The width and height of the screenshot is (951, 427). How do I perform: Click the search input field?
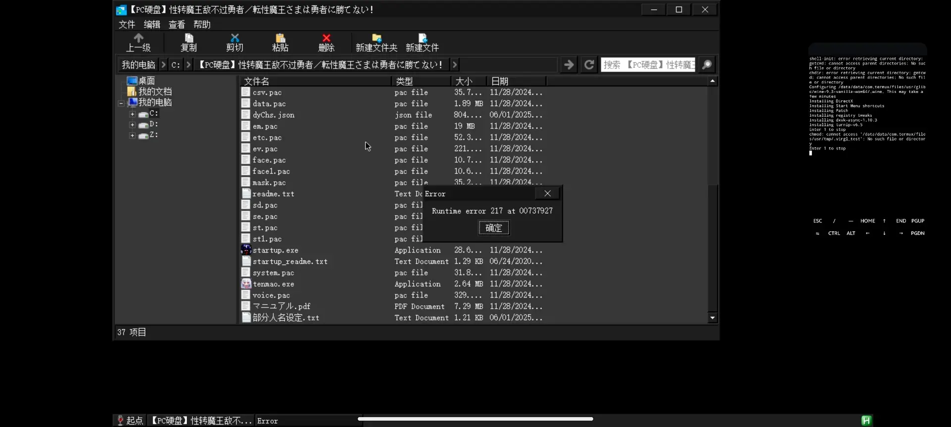(x=648, y=65)
